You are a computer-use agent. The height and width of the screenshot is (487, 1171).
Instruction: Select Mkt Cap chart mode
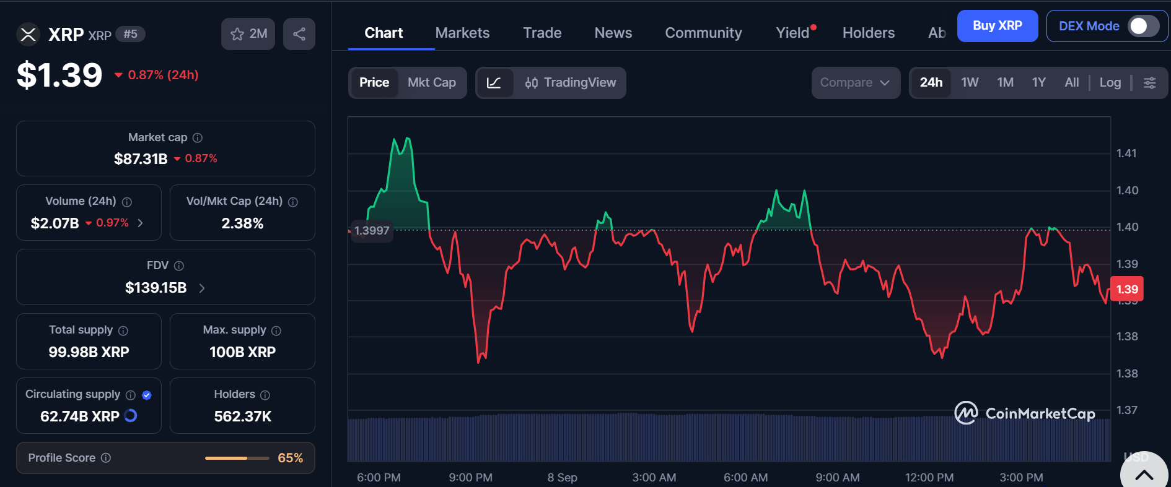click(x=432, y=83)
